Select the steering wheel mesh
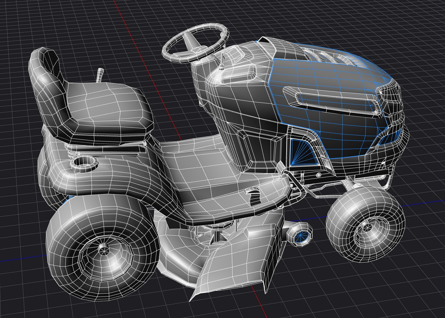 click(195, 43)
